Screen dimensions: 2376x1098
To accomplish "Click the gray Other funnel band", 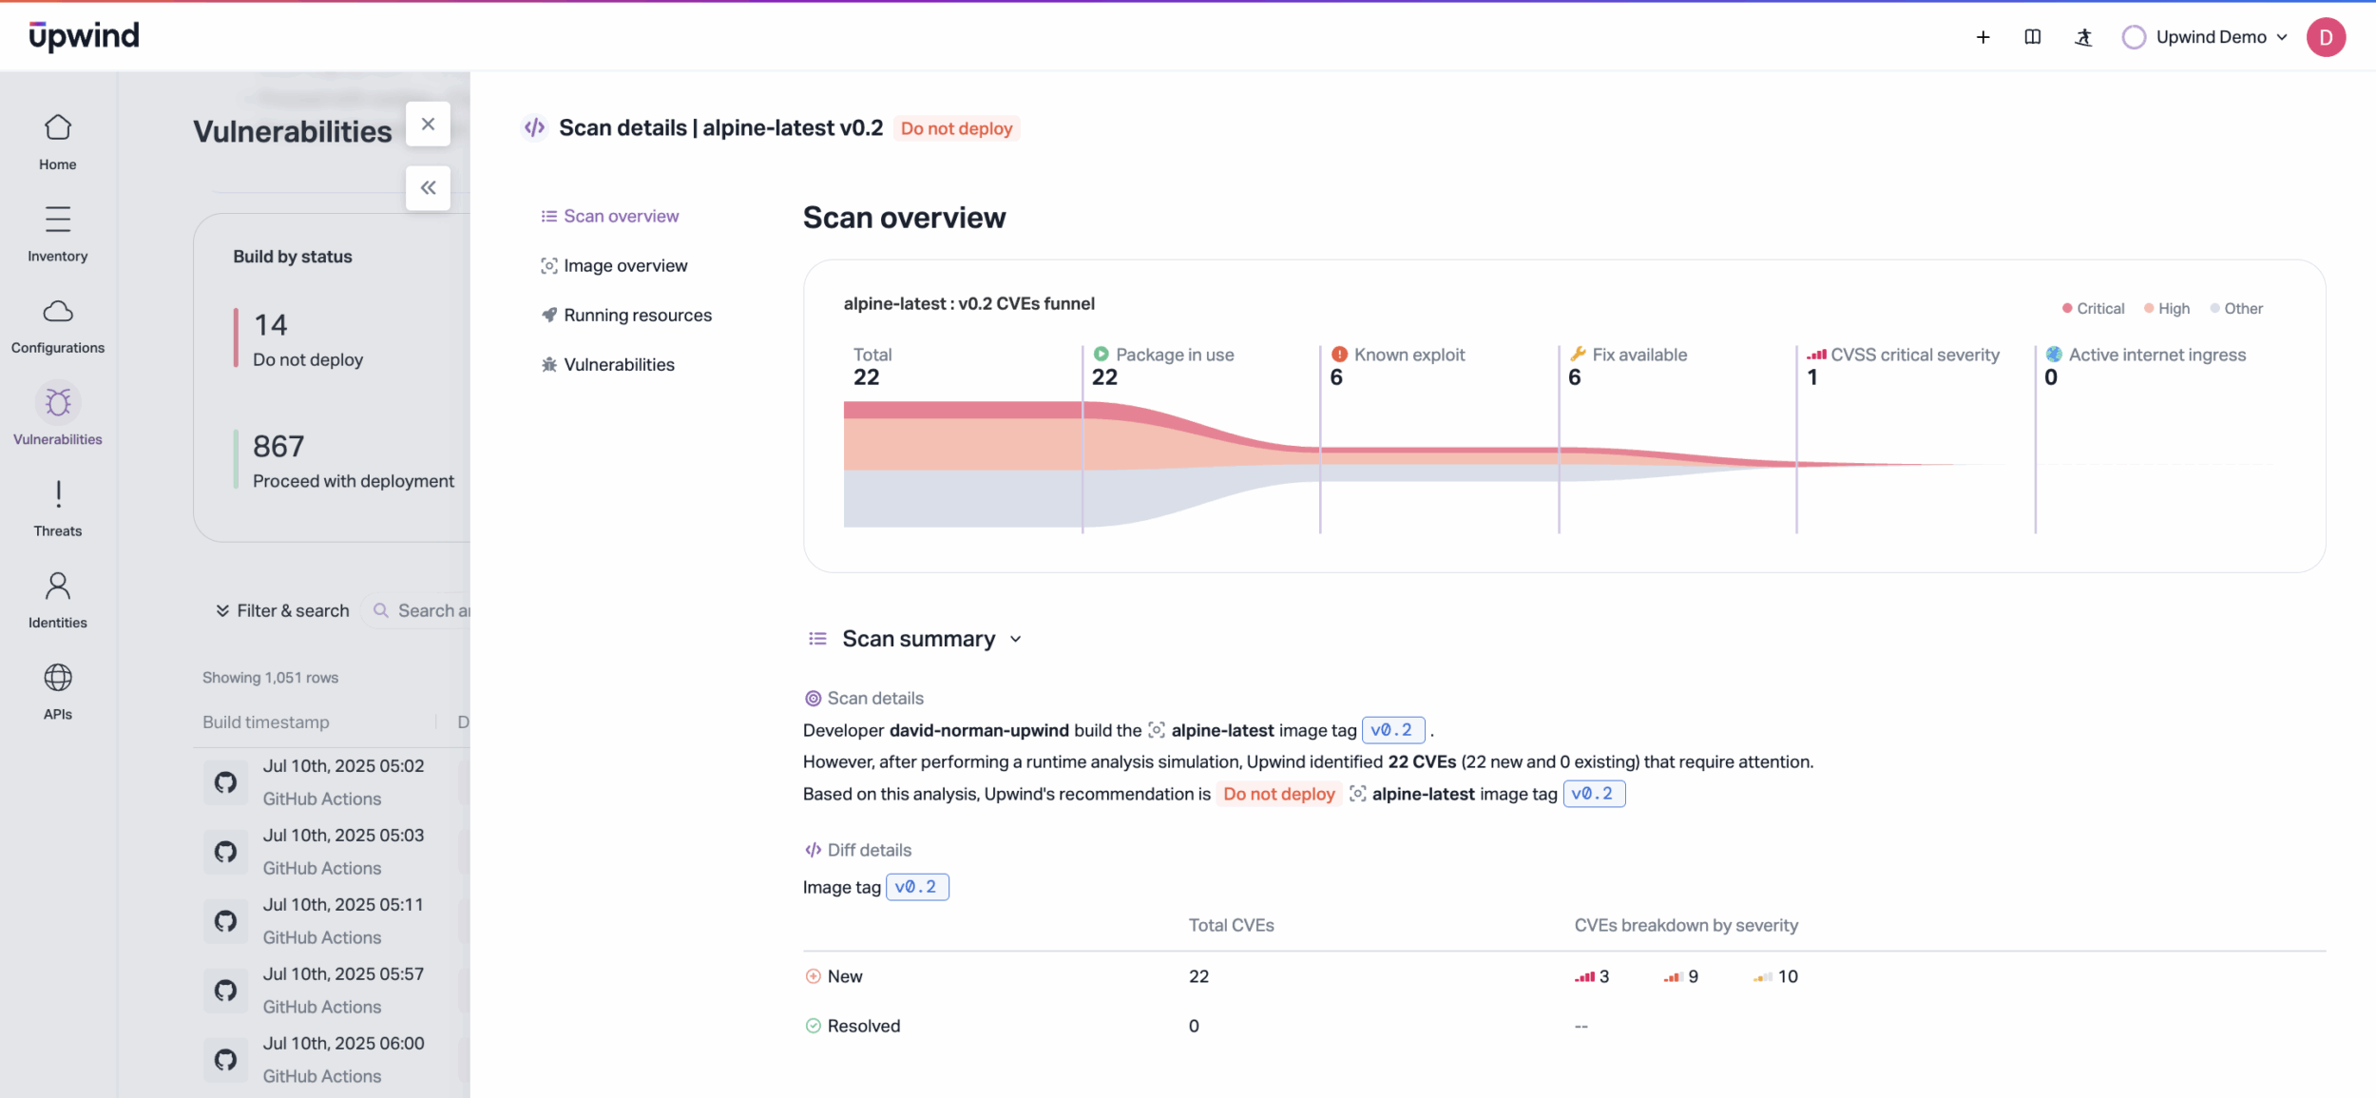I will [962, 498].
